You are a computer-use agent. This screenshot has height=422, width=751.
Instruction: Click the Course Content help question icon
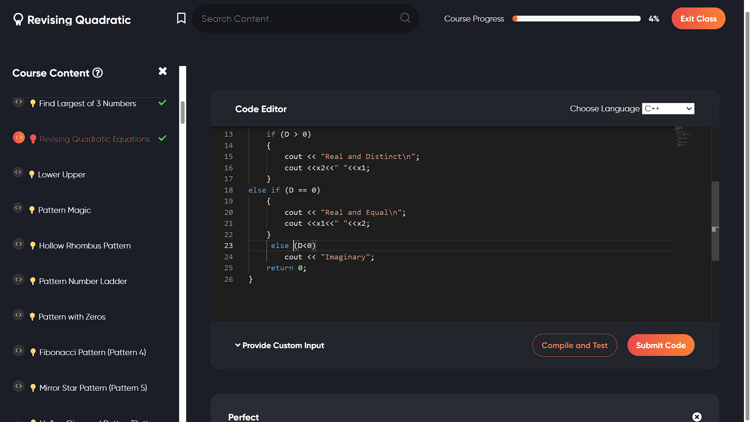(x=97, y=73)
